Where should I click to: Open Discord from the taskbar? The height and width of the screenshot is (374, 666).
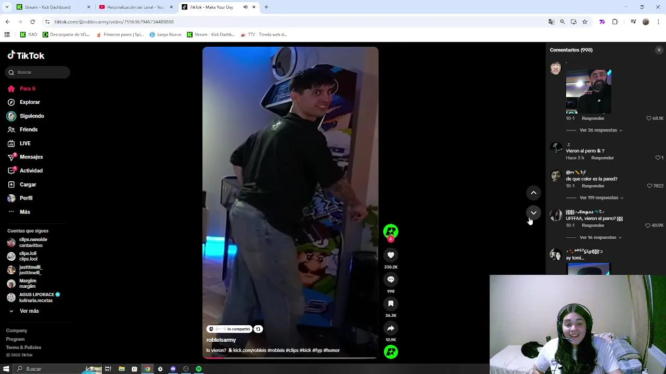tap(173, 369)
